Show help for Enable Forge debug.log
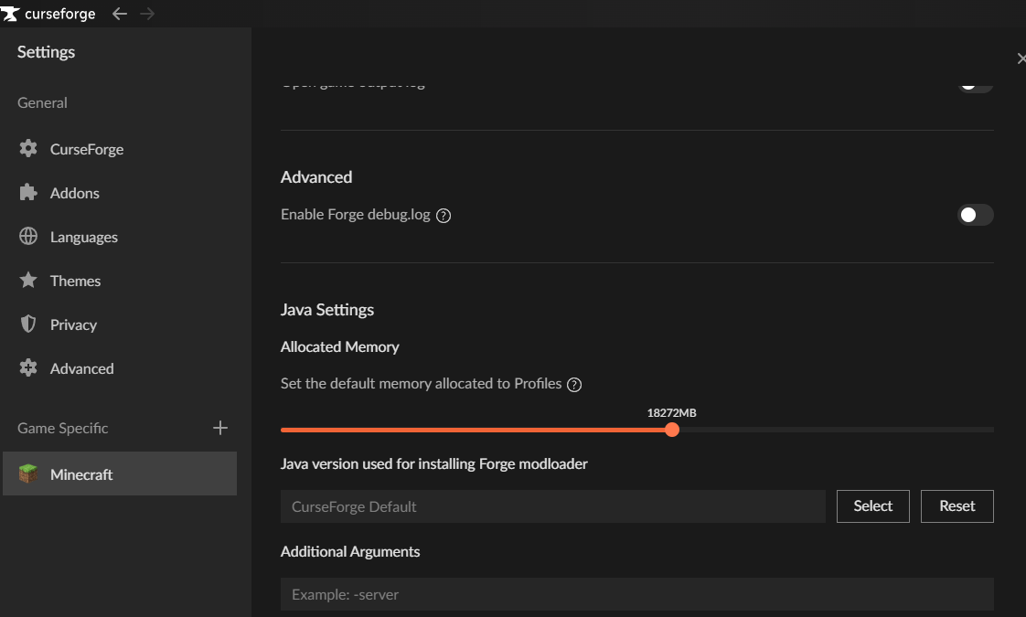Screen dimensions: 1026x617 [x=444, y=215]
